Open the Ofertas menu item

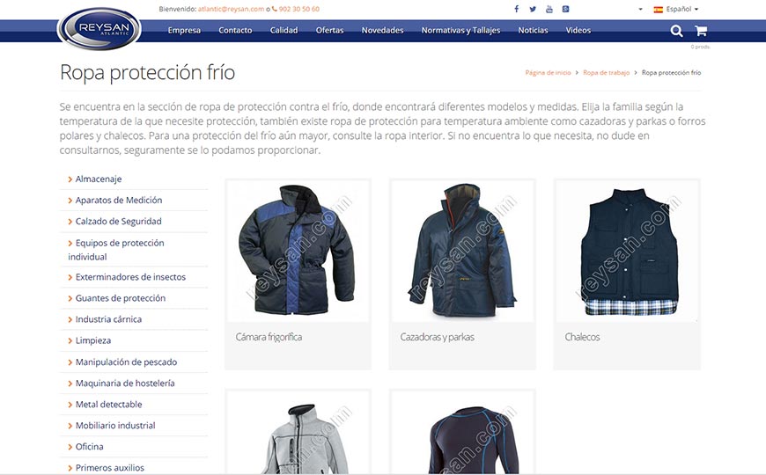(x=330, y=30)
